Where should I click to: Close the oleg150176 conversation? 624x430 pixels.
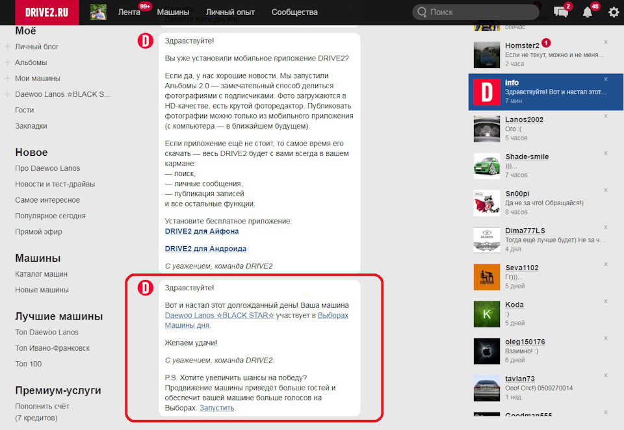pyautogui.click(x=606, y=338)
